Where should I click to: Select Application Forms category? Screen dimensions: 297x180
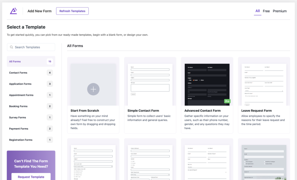pyautogui.click(x=31, y=84)
